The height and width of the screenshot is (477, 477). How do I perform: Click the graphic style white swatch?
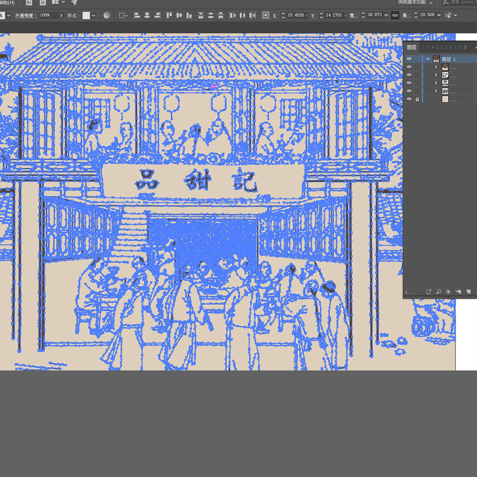coord(86,15)
